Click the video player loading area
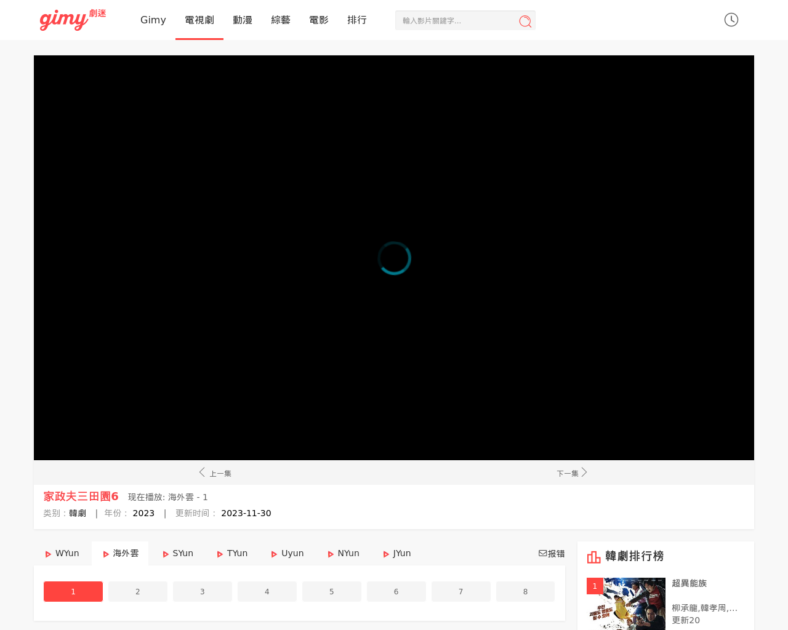 [x=394, y=258]
